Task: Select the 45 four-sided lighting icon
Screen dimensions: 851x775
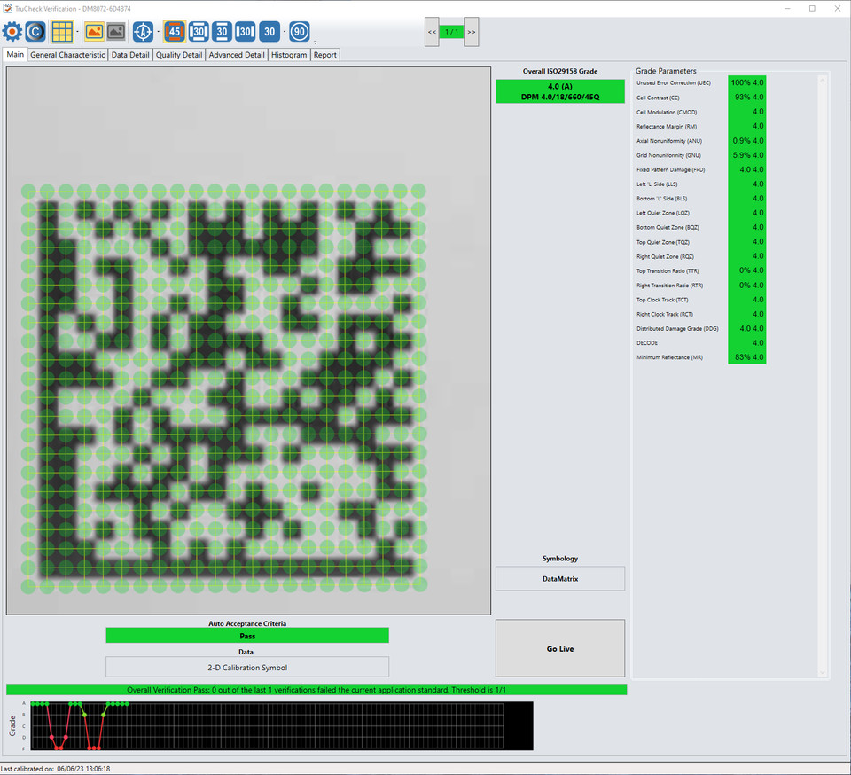Action: pyautogui.click(x=175, y=31)
